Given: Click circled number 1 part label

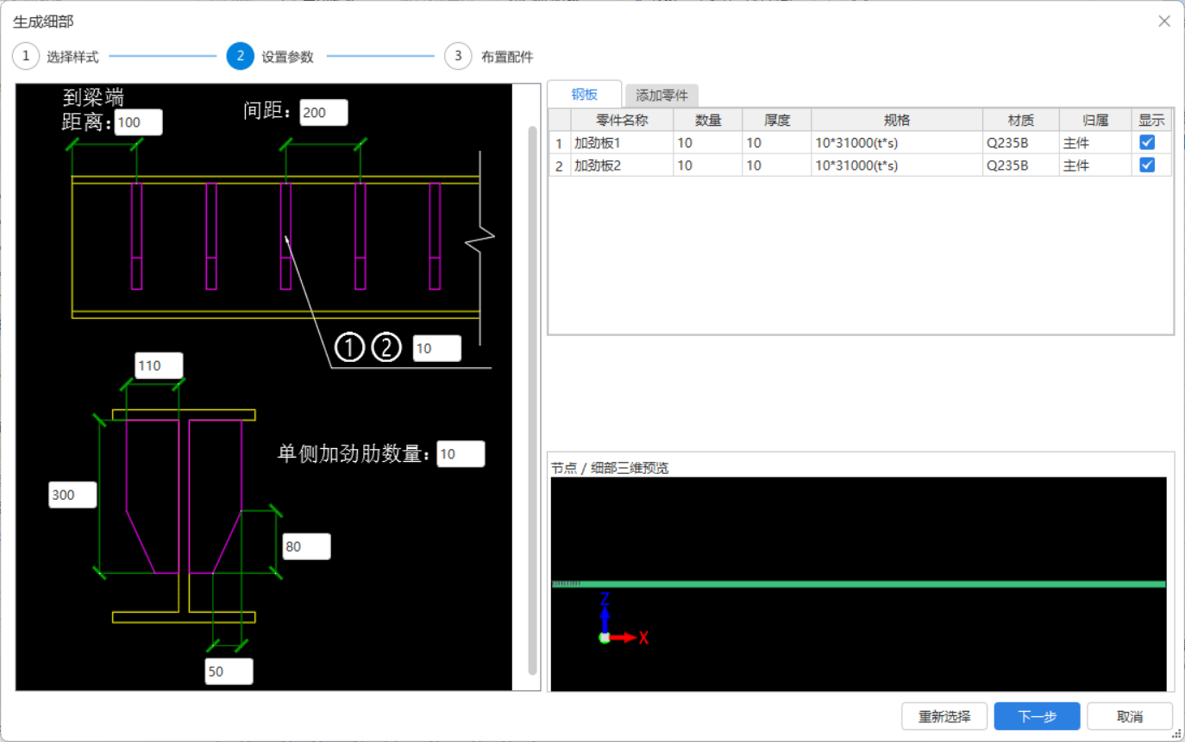Looking at the screenshot, I should coord(350,348).
